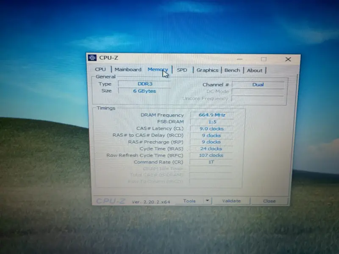Minimize the CPU-Z window
339x254 pixels.
[239, 59]
